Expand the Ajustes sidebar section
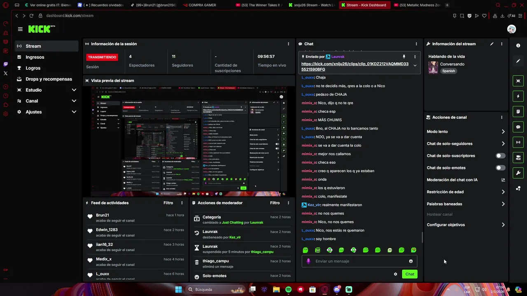This screenshot has width=527, height=296. pos(74,112)
